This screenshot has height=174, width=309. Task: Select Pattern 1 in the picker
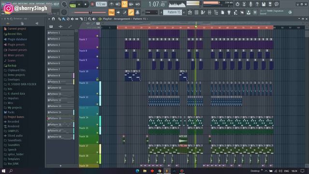point(60,33)
